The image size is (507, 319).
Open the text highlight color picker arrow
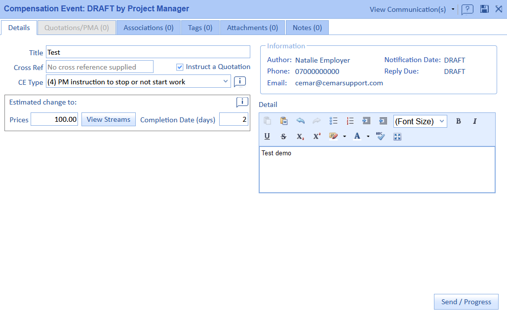344,137
